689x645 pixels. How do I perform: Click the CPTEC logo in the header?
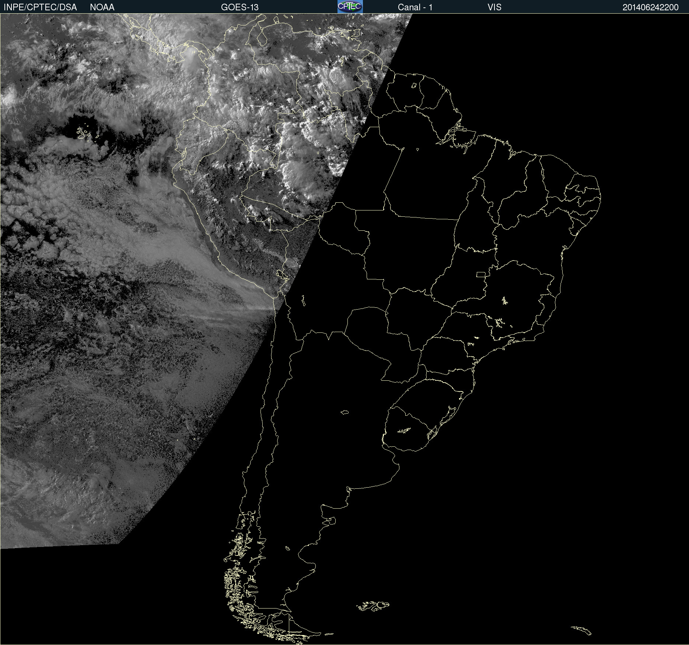coord(350,7)
